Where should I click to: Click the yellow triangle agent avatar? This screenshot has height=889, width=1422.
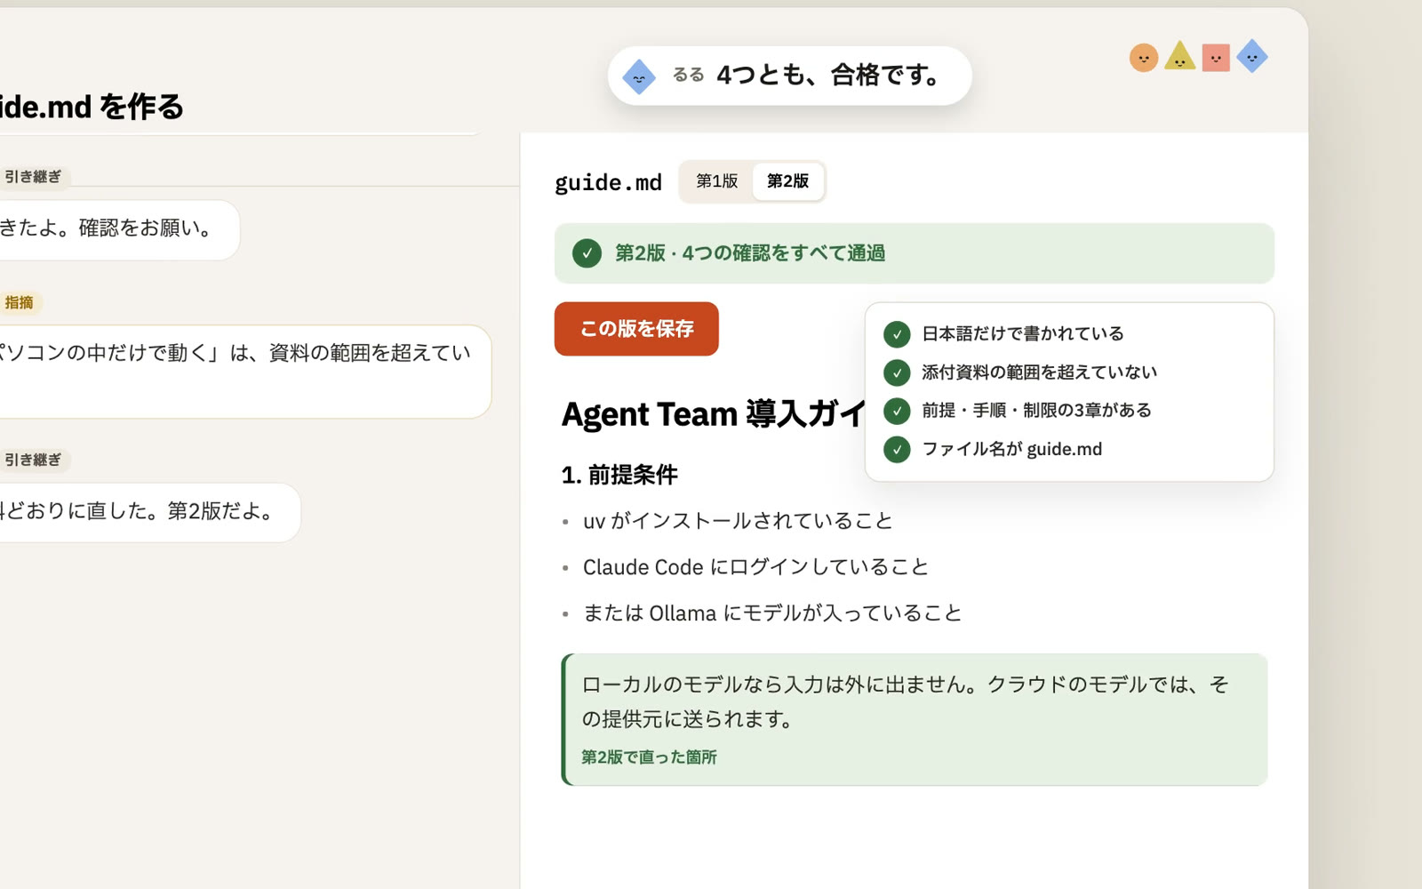pyautogui.click(x=1179, y=56)
